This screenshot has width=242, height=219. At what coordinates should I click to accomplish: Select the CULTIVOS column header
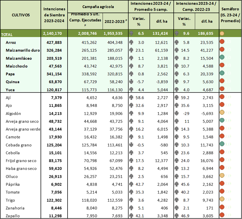21,15
